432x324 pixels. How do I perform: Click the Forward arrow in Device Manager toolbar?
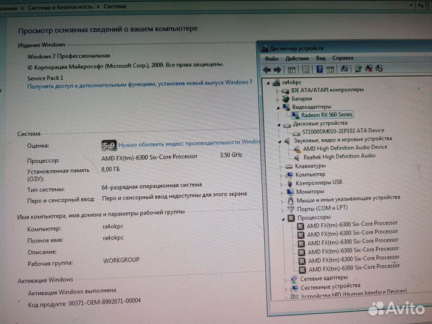(x=277, y=70)
